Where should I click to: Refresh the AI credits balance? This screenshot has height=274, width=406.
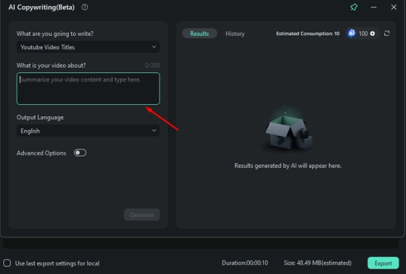click(387, 33)
